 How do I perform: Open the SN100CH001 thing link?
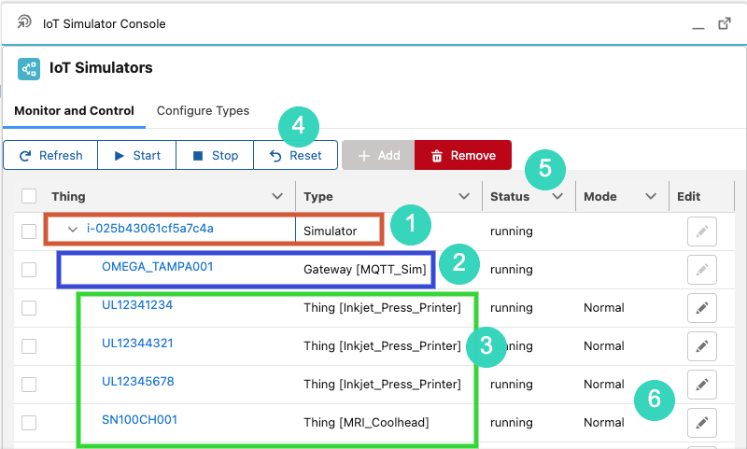(139, 420)
